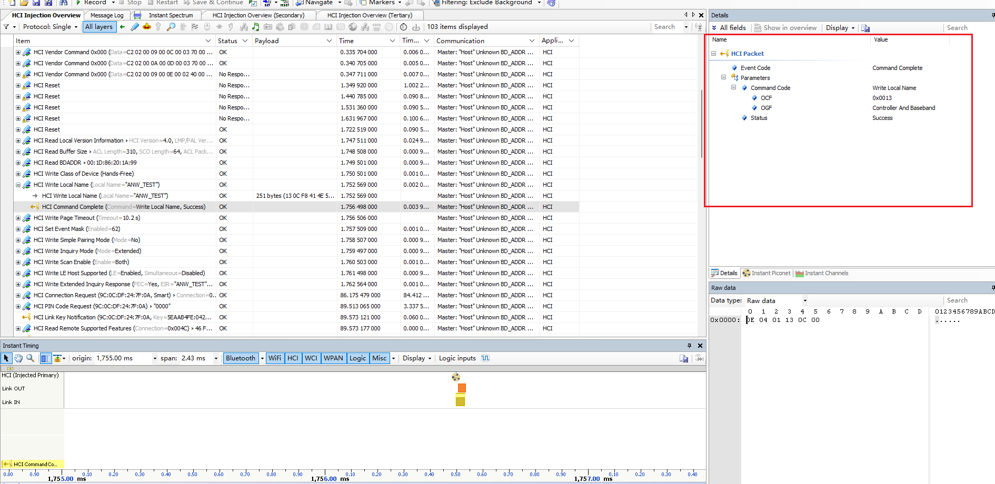Toggle Bluetooth filter in Instant Timing

240,358
